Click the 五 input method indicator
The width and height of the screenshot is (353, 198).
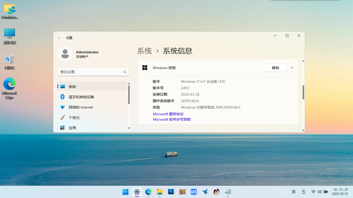[304, 192]
